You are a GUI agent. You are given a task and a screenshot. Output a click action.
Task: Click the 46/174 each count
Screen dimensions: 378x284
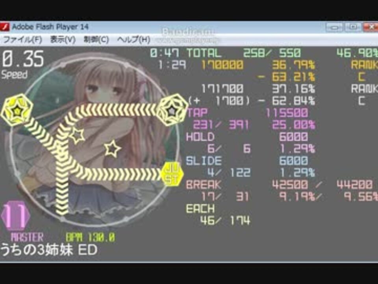(225, 220)
